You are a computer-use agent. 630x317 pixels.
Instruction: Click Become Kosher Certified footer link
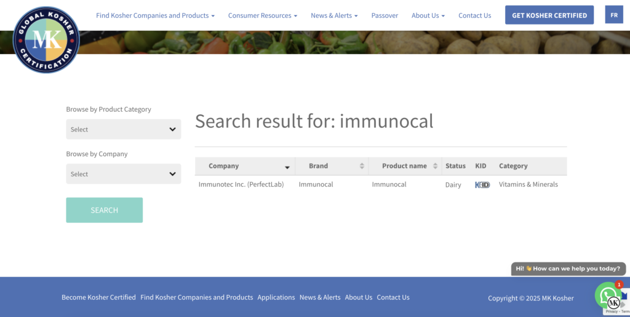click(x=98, y=297)
